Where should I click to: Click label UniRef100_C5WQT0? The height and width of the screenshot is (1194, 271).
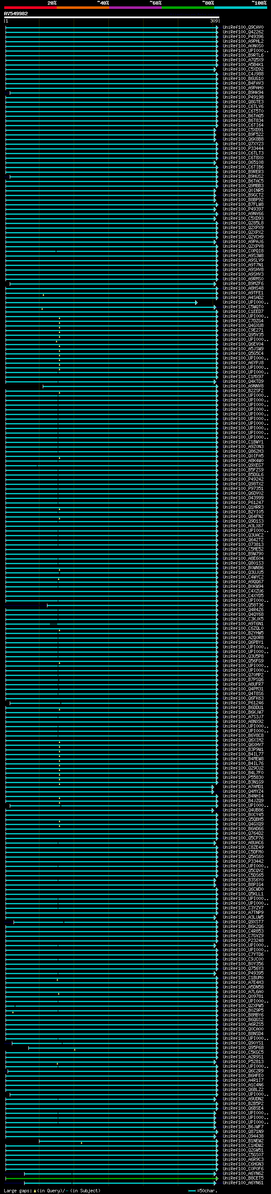[x=243, y=307]
